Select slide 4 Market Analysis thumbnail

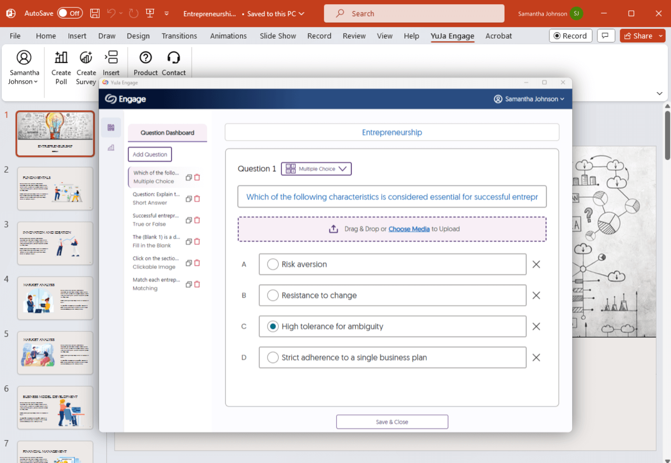click(55, 298)
